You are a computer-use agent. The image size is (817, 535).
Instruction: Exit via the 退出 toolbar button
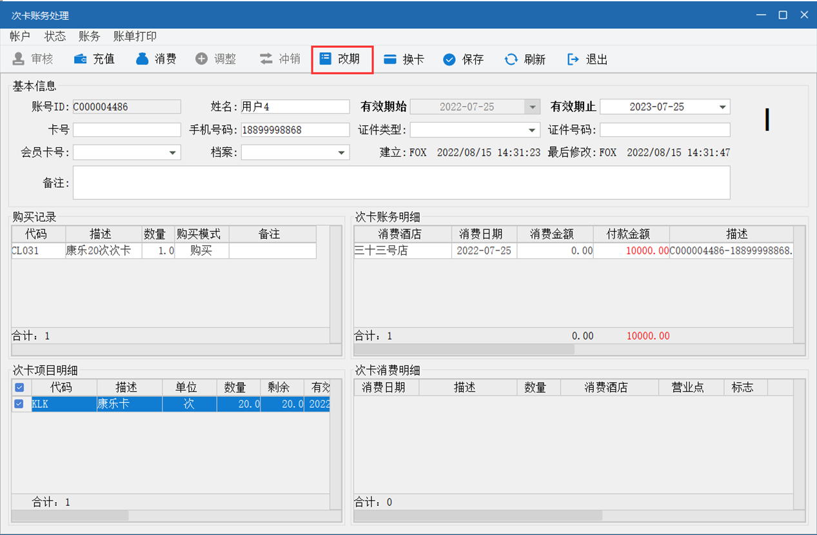click(587, 59)
